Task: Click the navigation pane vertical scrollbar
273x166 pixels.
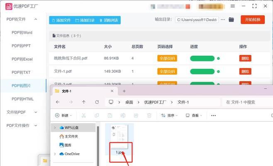Action: click(98, 145)
